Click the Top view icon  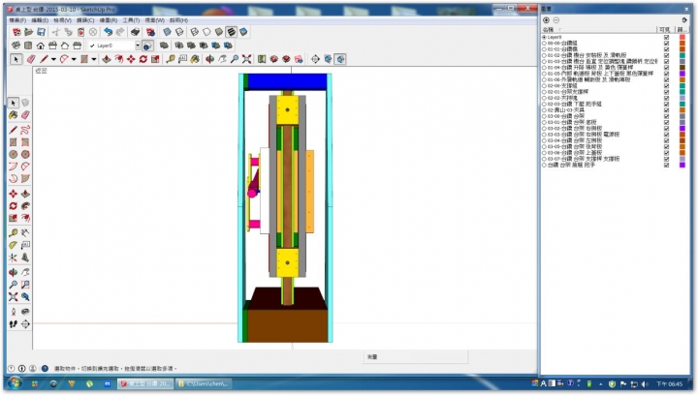pos(28,46)
